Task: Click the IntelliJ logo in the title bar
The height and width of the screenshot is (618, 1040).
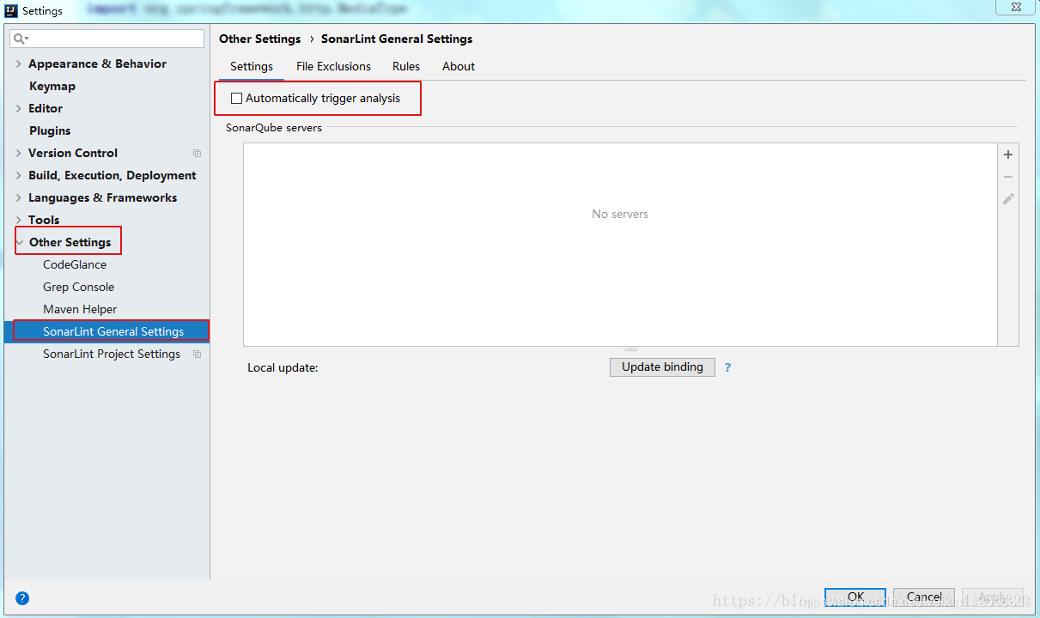Action: tap(11, 10)
